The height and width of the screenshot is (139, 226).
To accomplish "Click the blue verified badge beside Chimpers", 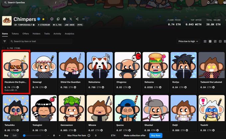I will [39, 19].
